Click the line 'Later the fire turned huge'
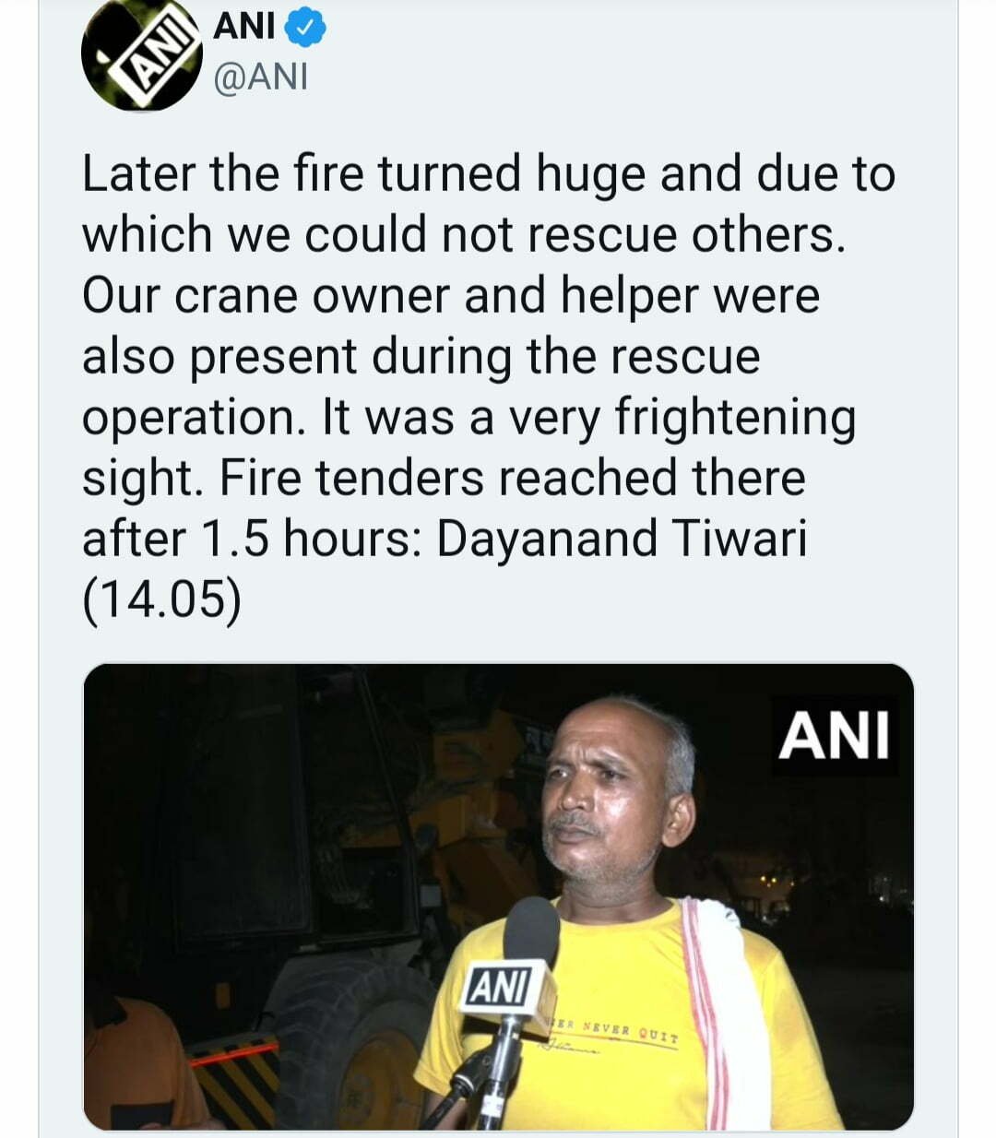996x1138 pixels. tap(363, 173)
